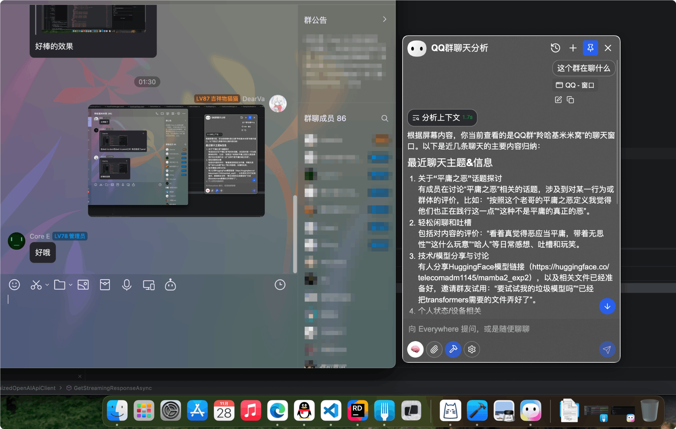Click the Everywhere ask input field

(x=502, y=329)
